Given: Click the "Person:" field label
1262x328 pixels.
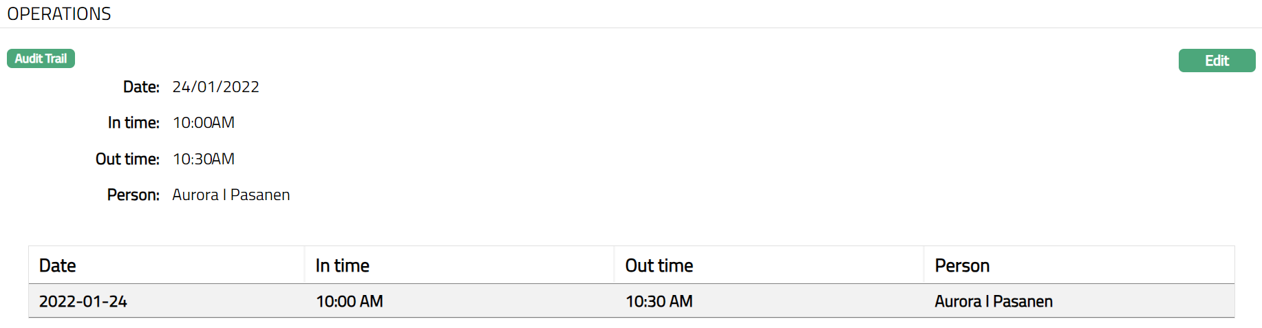Looking at the screenshot, I should (133, 195).
